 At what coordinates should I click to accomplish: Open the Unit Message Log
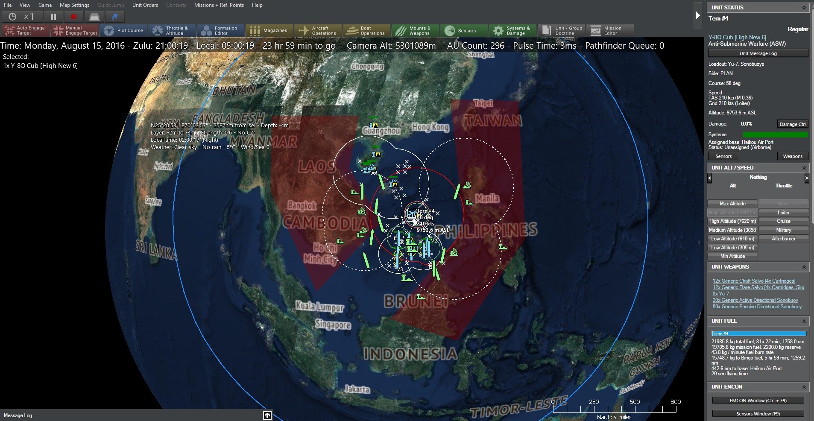point(758,53)
